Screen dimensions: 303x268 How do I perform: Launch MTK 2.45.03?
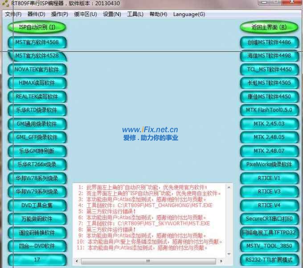pyautogui.click(x=269, y=124)
